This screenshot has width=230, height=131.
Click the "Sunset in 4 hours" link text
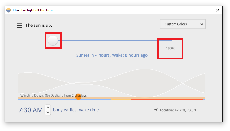coord(93,55)
